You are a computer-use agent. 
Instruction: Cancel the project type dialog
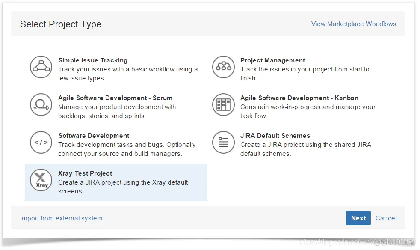386,218
